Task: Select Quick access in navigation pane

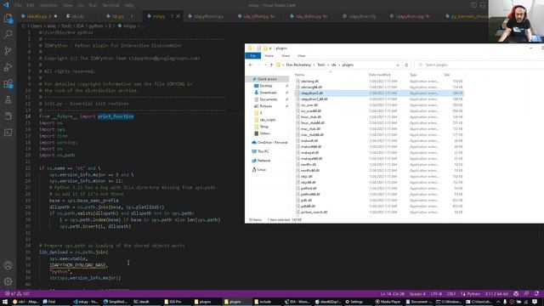Action: (267, 79)
